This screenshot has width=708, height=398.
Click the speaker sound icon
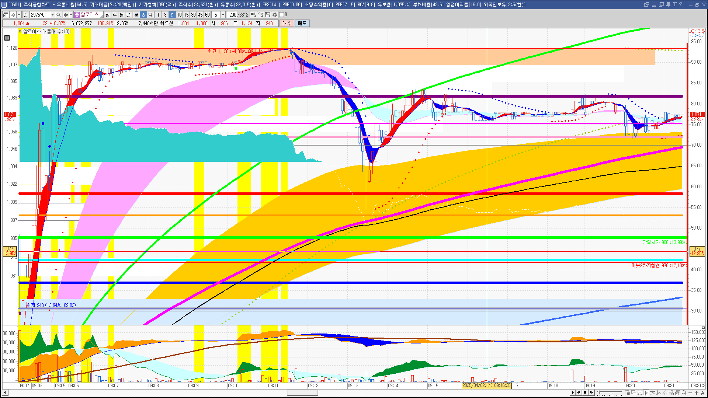click(x=65, y=15)
